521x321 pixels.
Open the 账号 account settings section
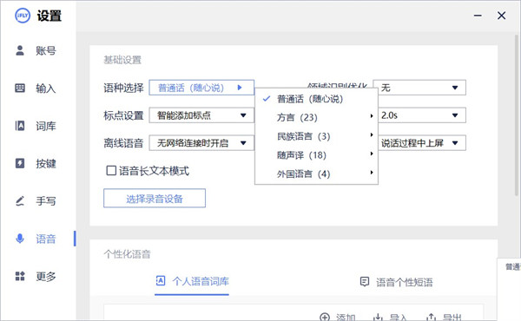pyautogui.click(x=36, y=51)
